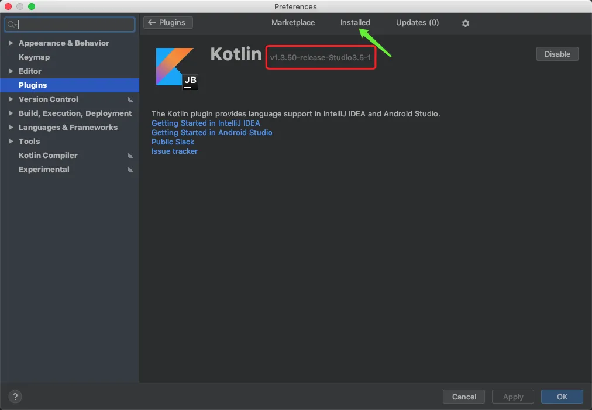The height and width of the screenshot is (410, 592).
Task: Click the Apply button
Action: tap(512, 397)
